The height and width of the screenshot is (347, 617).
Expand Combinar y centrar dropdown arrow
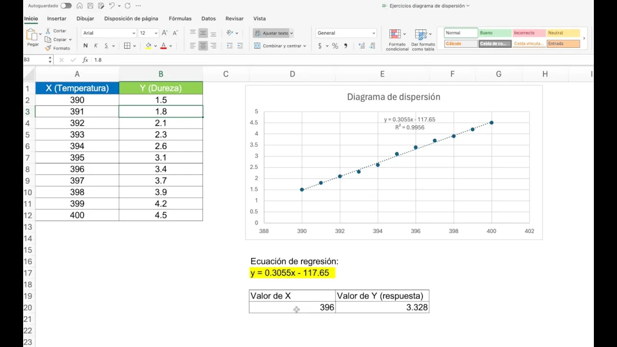pos(305,46)
